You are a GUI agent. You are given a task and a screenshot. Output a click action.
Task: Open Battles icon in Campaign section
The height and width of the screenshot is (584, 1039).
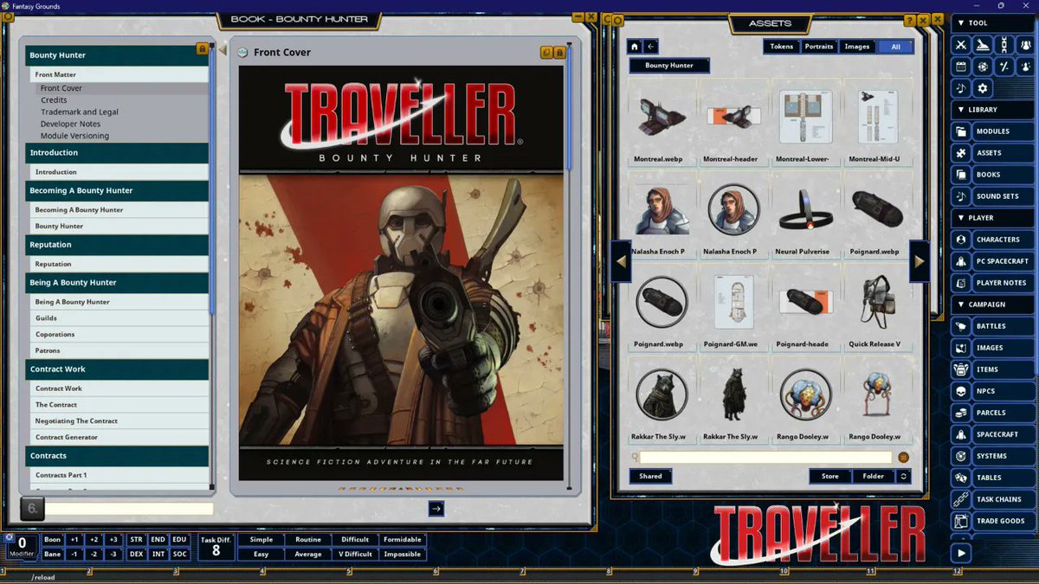click(x=960, y=326)
